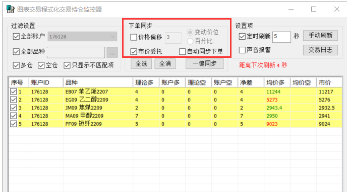
Task: Select the 百分比 radio button
Action: 190,41
